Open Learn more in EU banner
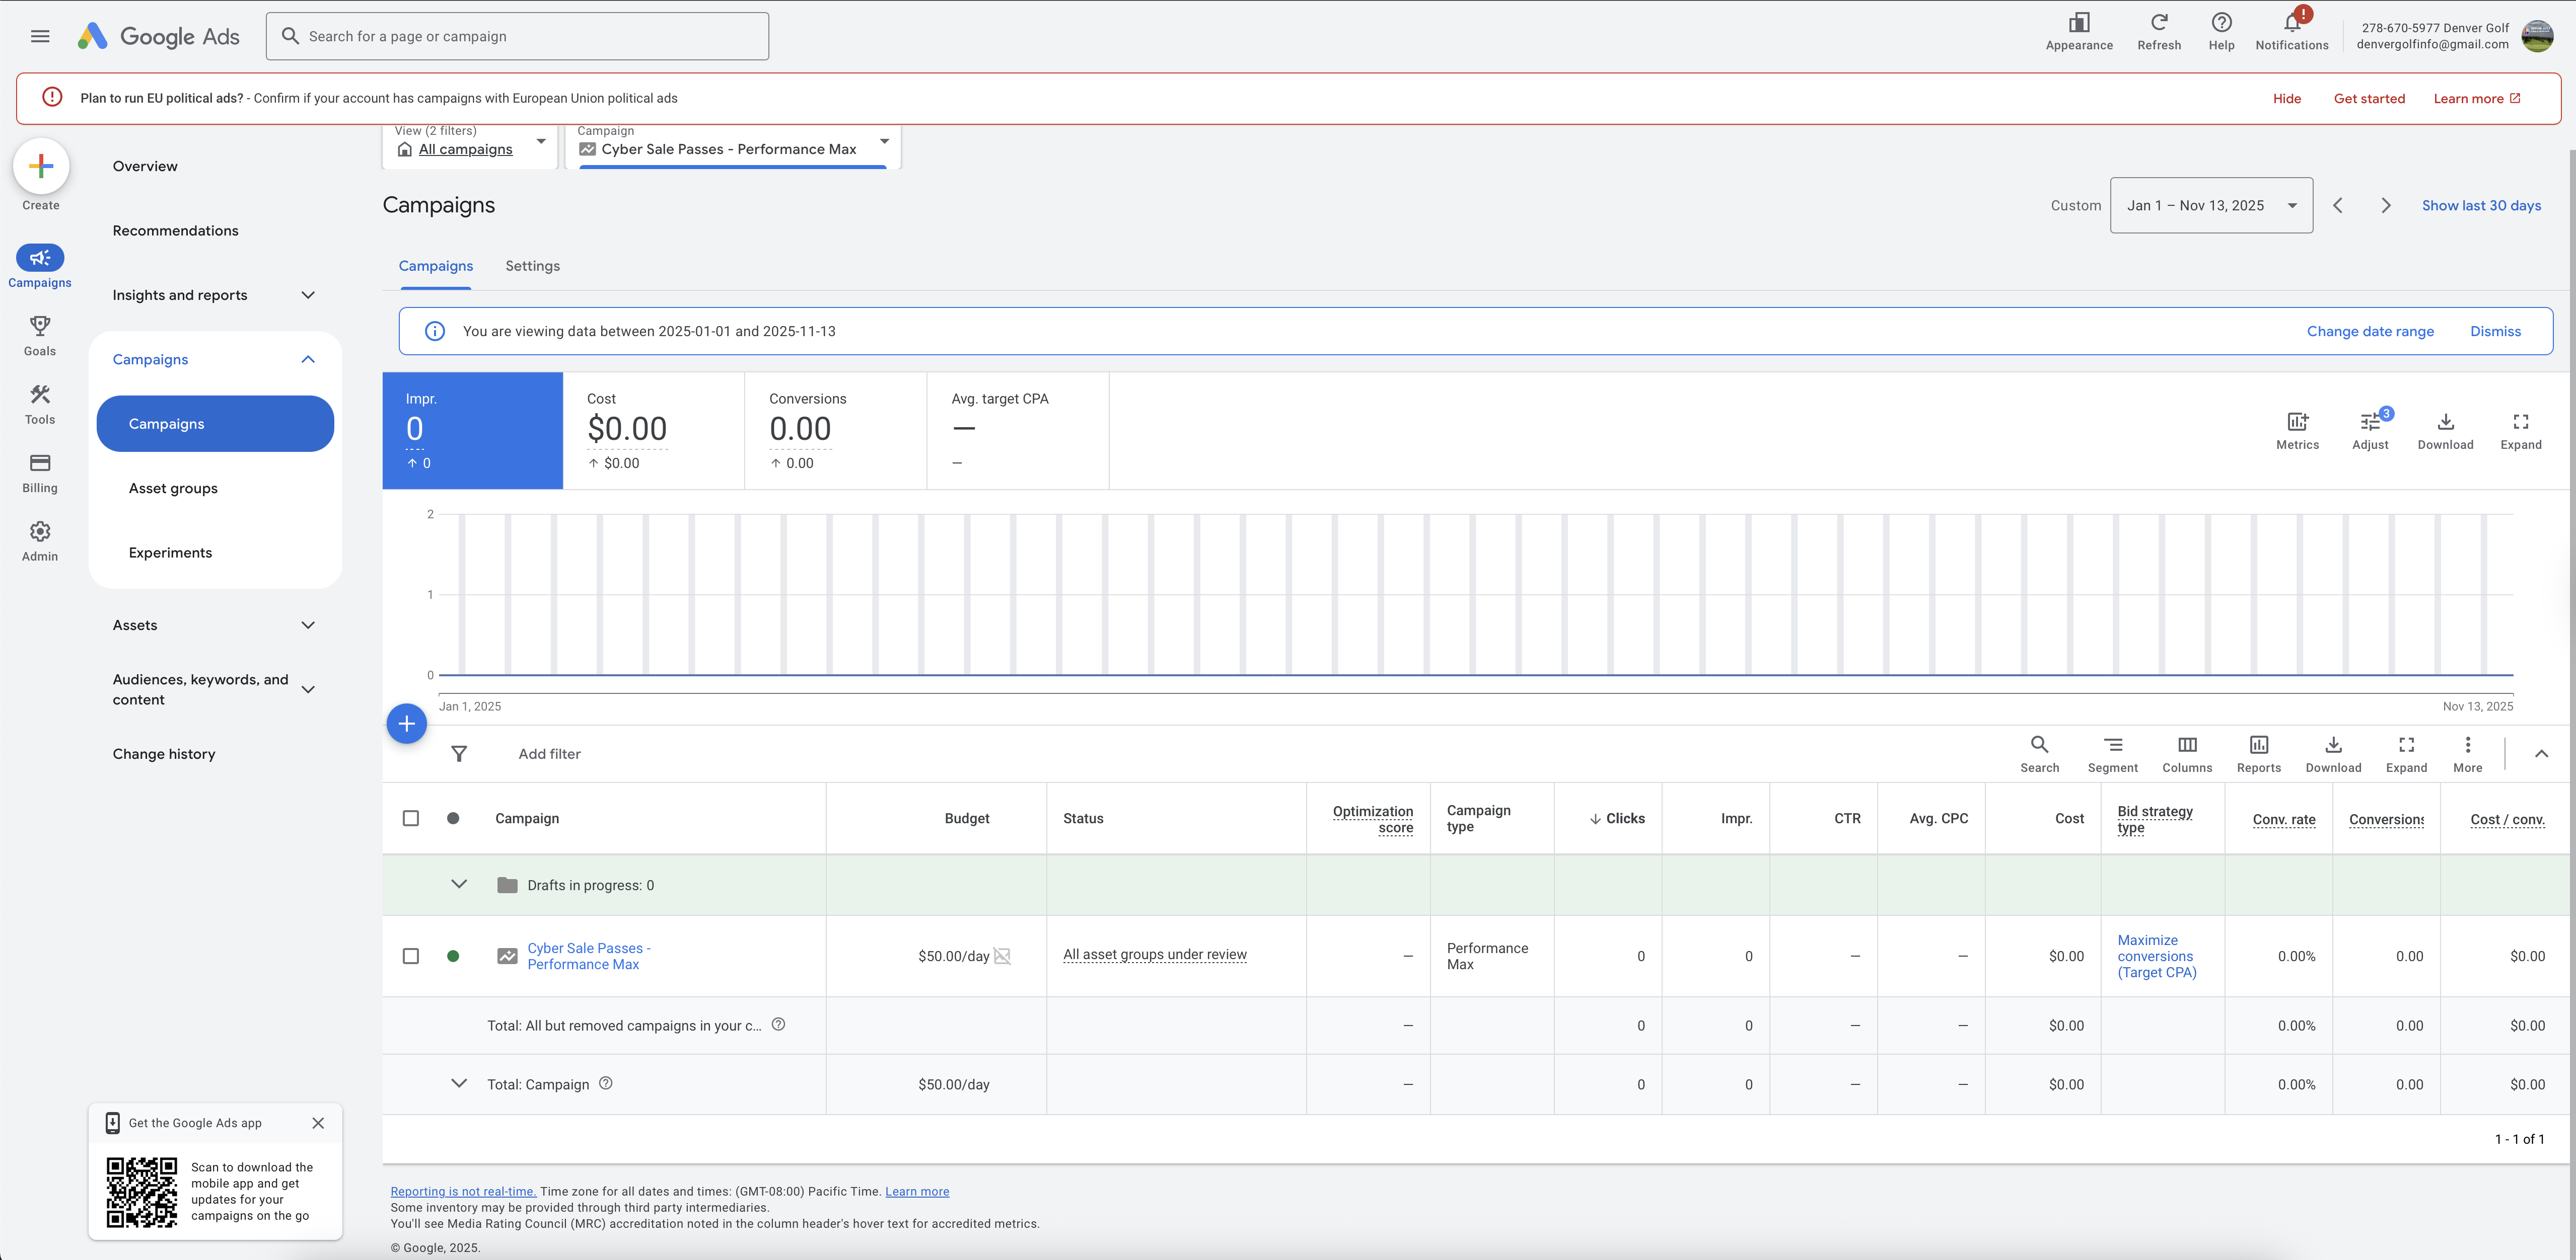This screenshot has height=1260, width=2576. 2476,99
